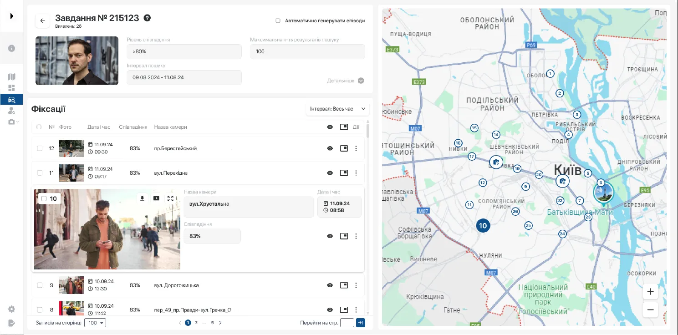This screenshot has width=678, height=335.
Task: Open actions menu for пр.Берестейський row
Action: (x=356, y=148)
